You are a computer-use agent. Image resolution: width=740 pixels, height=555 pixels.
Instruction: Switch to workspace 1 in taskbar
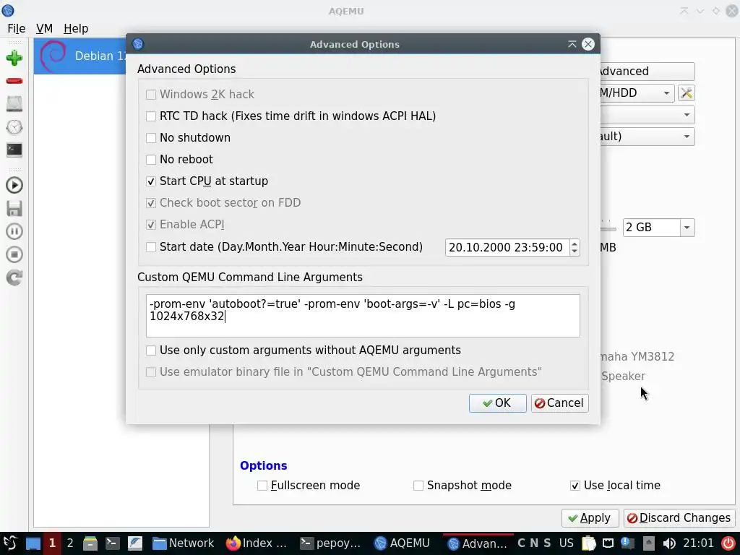click(x=52, y=543)
